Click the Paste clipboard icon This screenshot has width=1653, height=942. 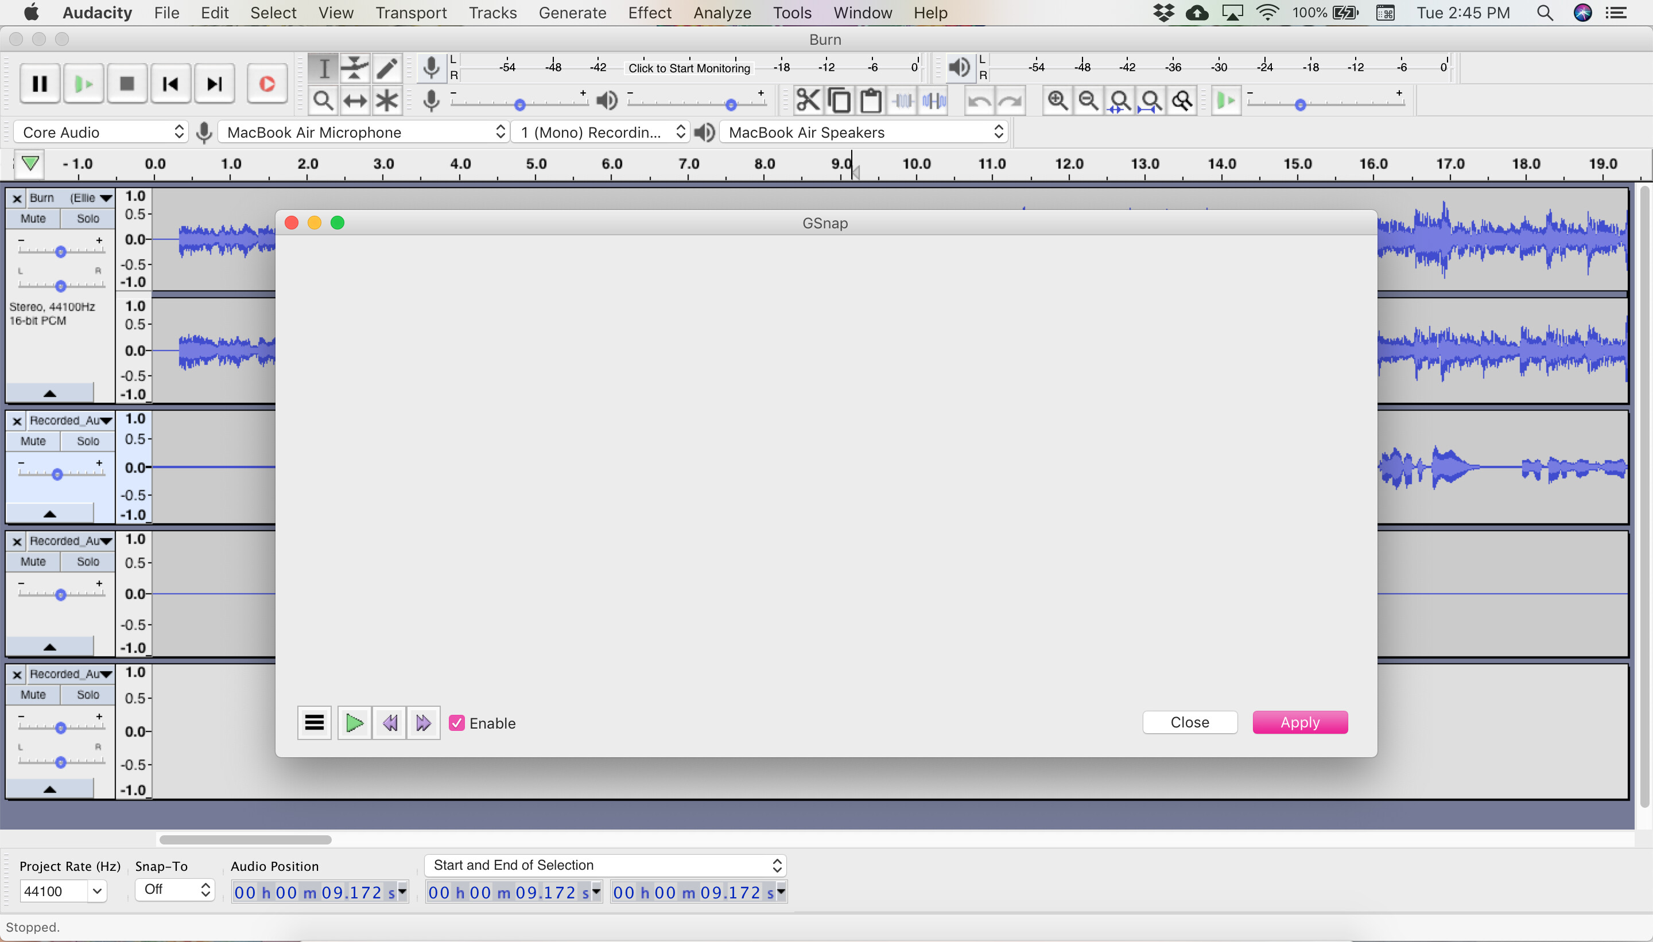click(x=871, y=100)
